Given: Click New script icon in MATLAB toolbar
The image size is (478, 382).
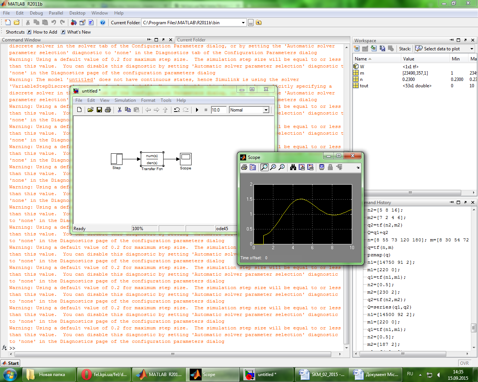Looking at the screenshot, I should click(x=7, y=22).
